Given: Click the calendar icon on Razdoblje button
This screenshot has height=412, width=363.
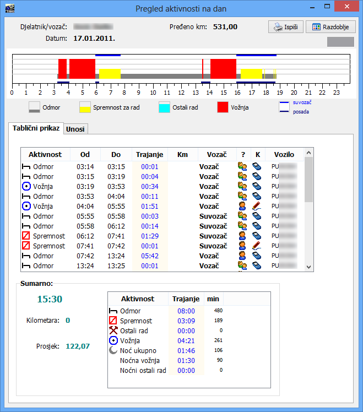Looking at the screenshot, I should [x=316, y=27].
